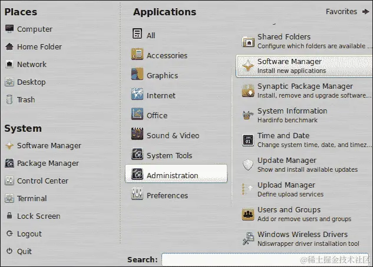Image resolution: width=373 pixels, height=267 pixels.
Task: Click the Graphics category icon
Action: 137,74
